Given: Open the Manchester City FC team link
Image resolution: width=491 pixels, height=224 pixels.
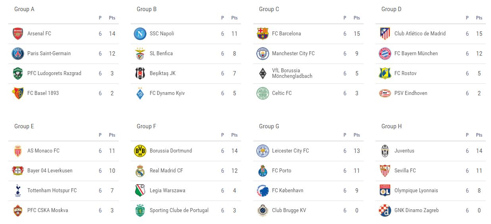Looking at the screenshot, I should tap(293, 54).
